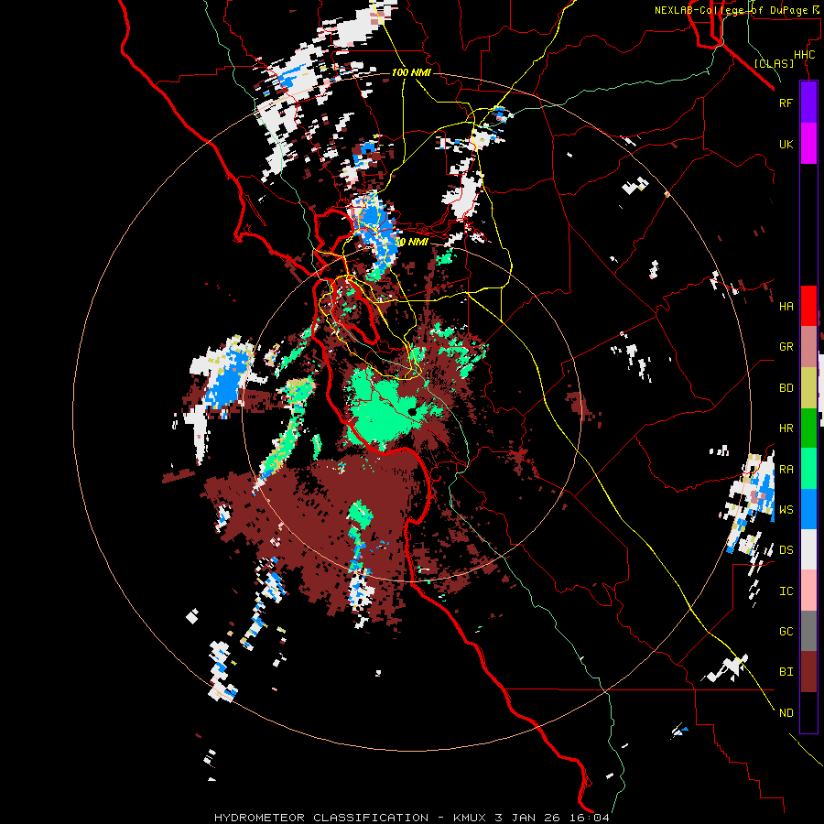Select the 'IC' legend label
This screenshot has height=824, width=824.
coord(786,591)
